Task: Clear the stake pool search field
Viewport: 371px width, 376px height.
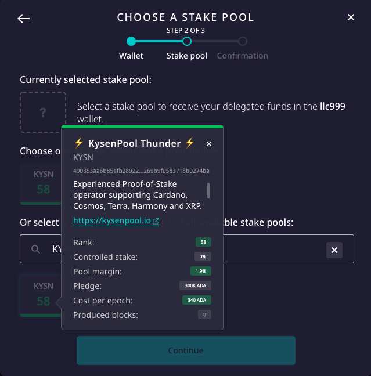Action: click(x=334, y=250)
